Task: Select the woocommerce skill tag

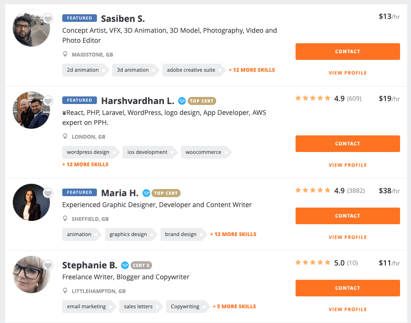Action: tap(206, 152)
